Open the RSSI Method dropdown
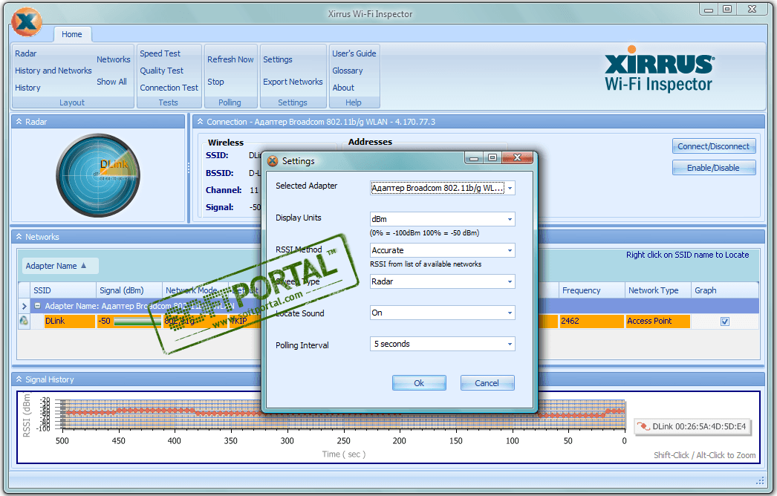 510,250
